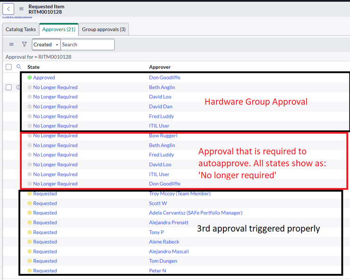This screenshot has height=280, width=350.
Task: Select all rows checkbox in header
Action: [x=9, y=67]
